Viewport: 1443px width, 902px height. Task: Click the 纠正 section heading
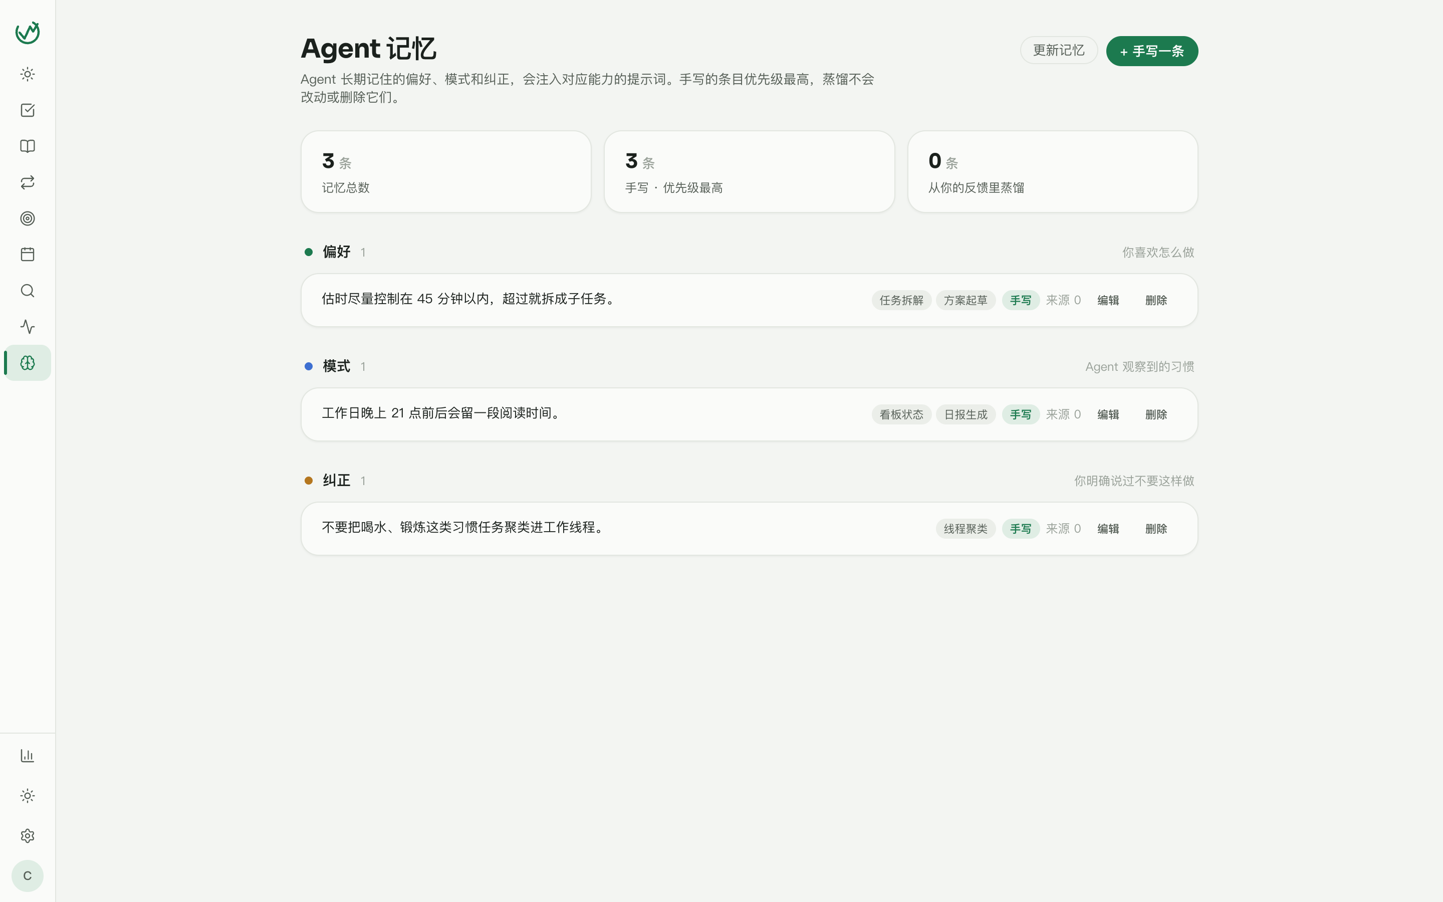[336, 480]
